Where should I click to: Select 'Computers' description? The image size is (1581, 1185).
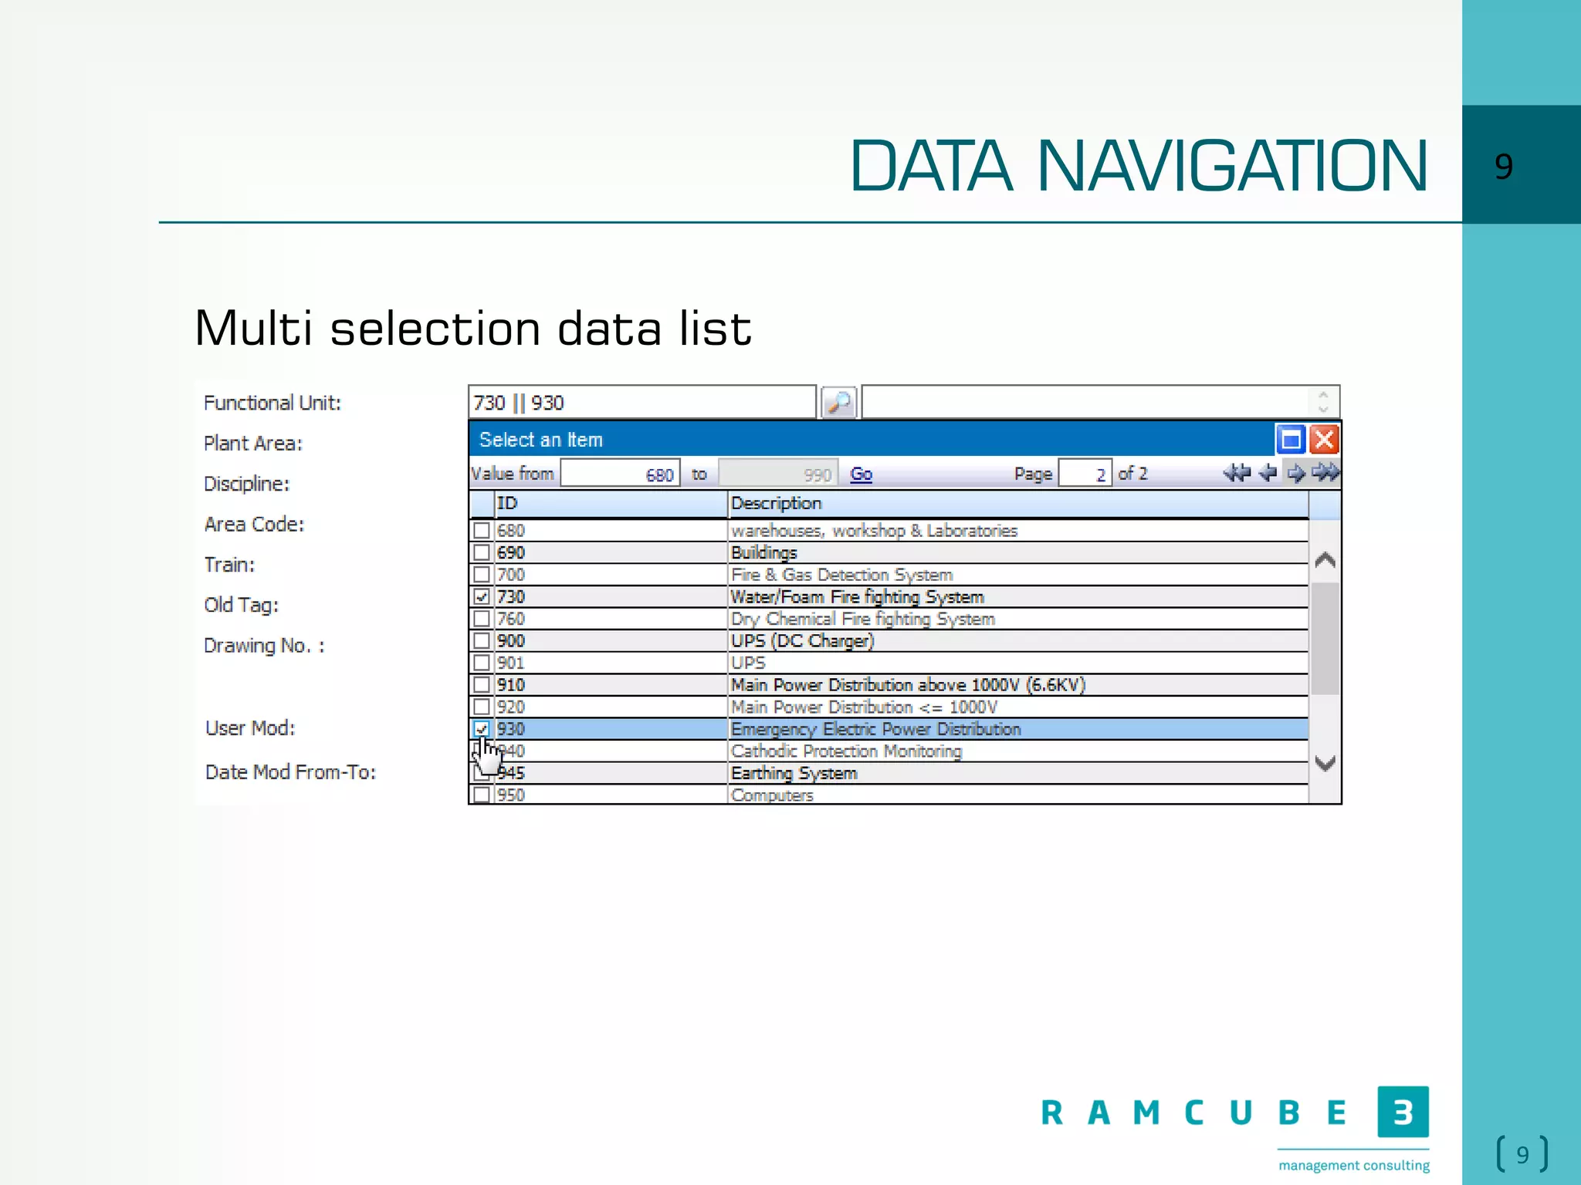coord(772,795)
